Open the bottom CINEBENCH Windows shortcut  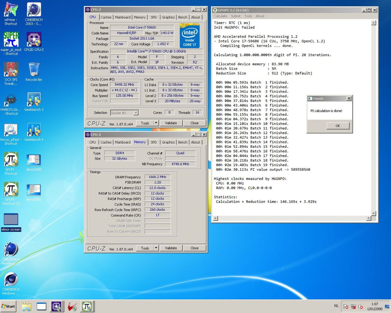point(11,283)
